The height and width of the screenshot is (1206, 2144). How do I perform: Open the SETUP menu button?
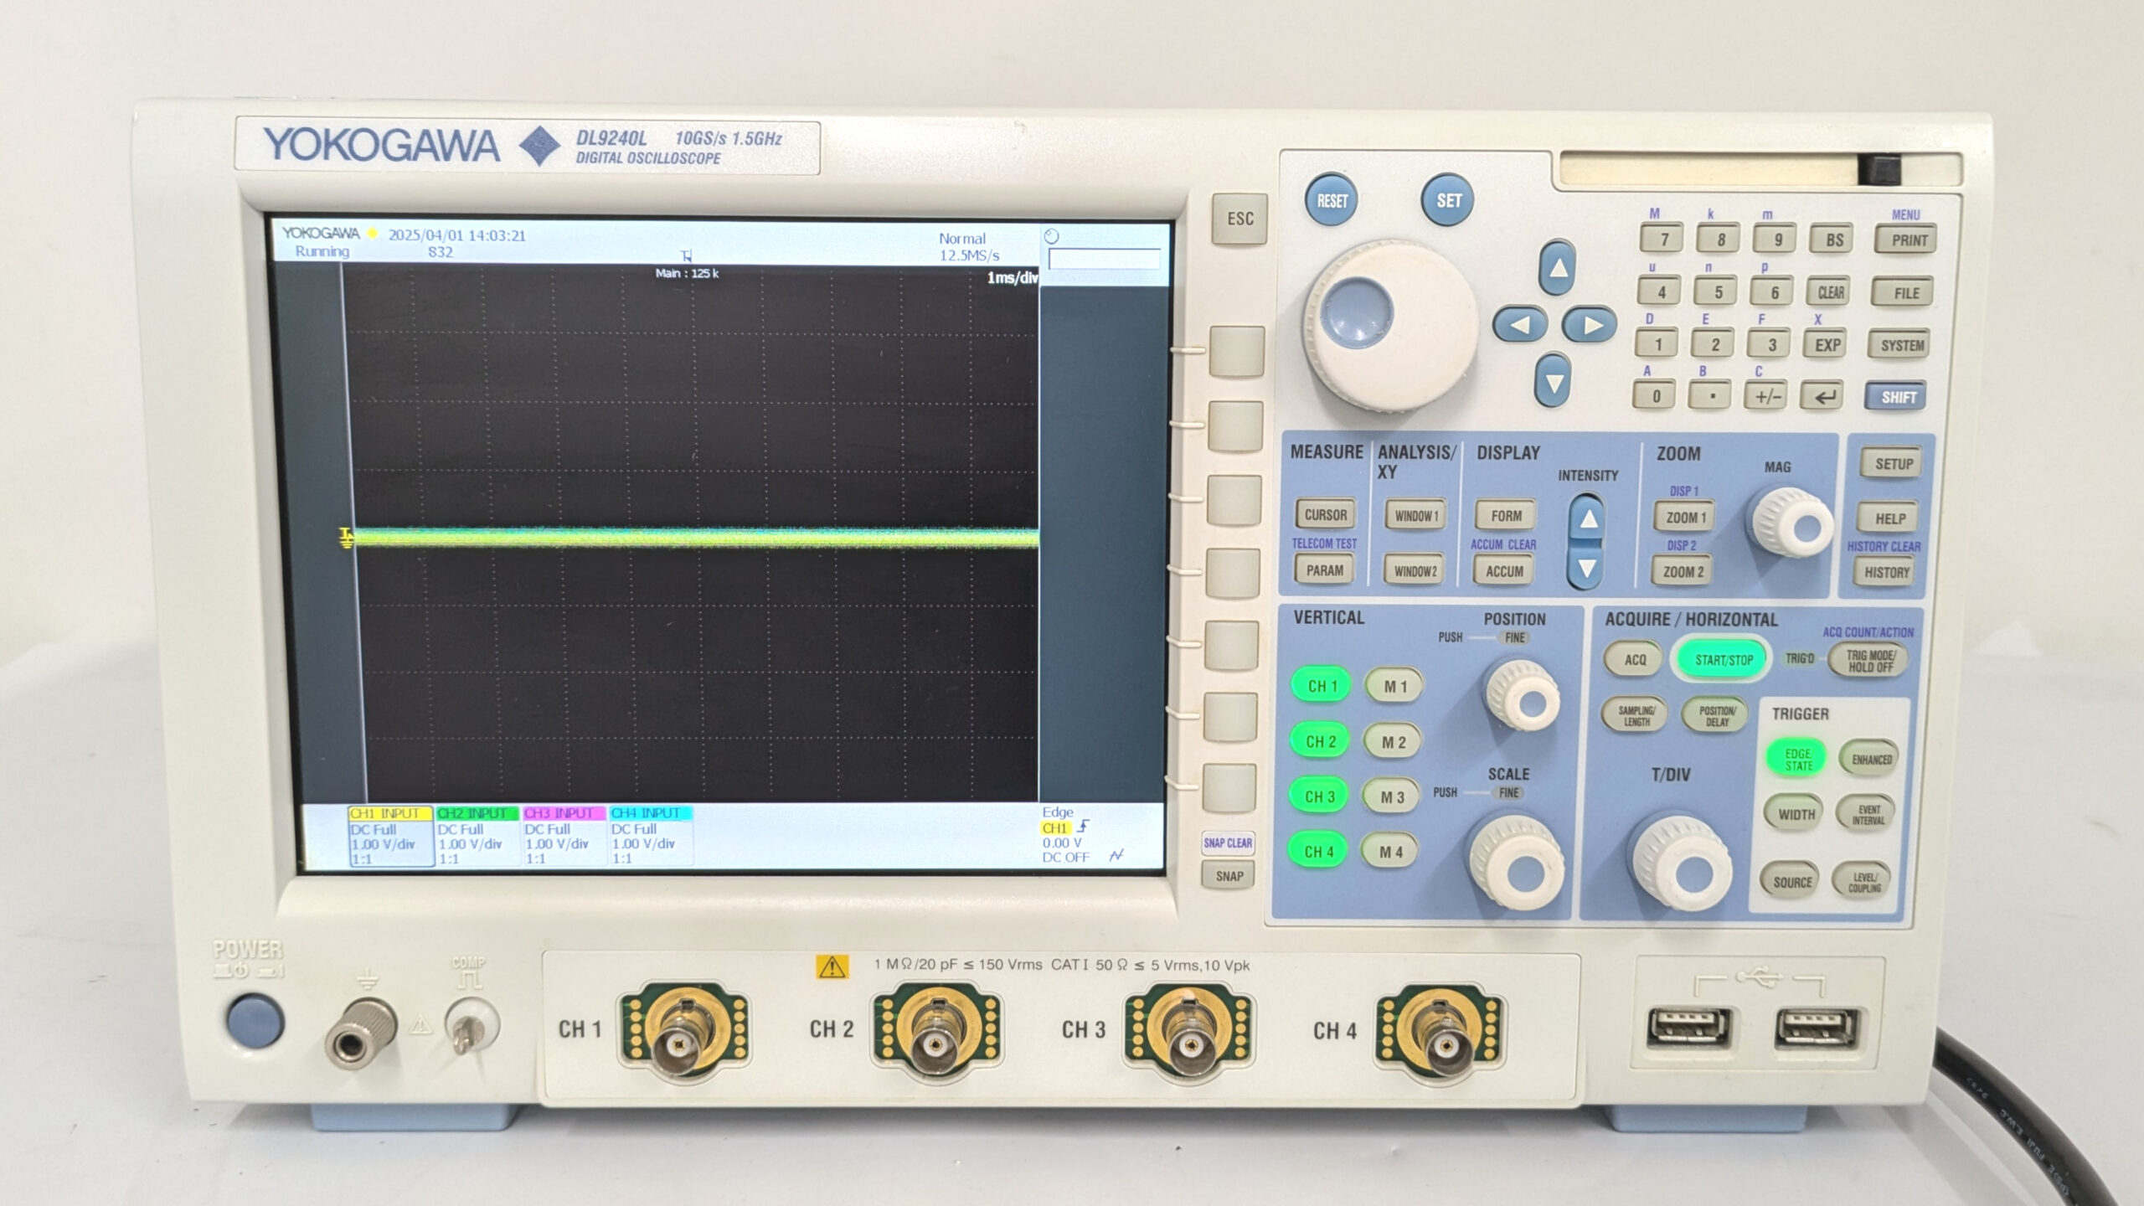(x=1893, y=464)
